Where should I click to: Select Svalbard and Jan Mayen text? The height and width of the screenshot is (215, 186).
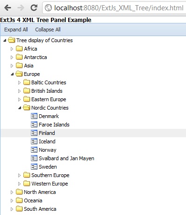click(66, 158)
